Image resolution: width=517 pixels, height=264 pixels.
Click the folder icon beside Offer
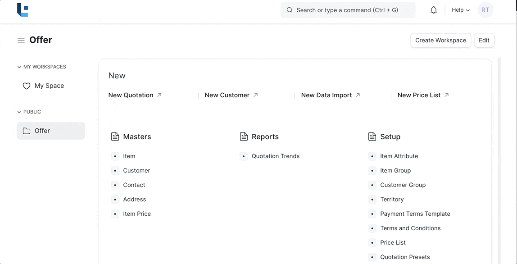[x=27, y=131]
